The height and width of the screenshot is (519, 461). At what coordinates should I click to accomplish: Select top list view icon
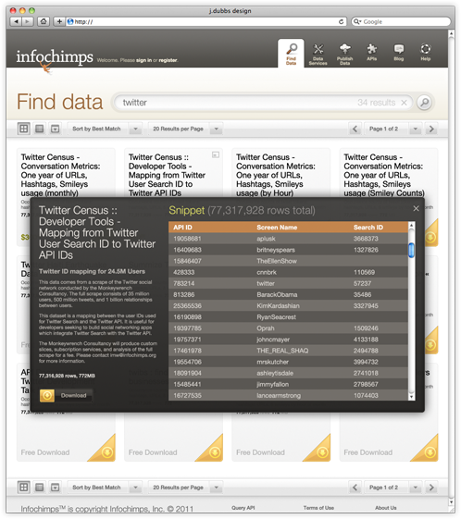[x=40, y=129]
